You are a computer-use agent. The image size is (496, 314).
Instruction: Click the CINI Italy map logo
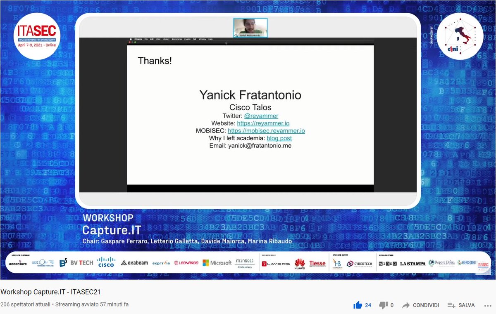click(x=460, y=36)
